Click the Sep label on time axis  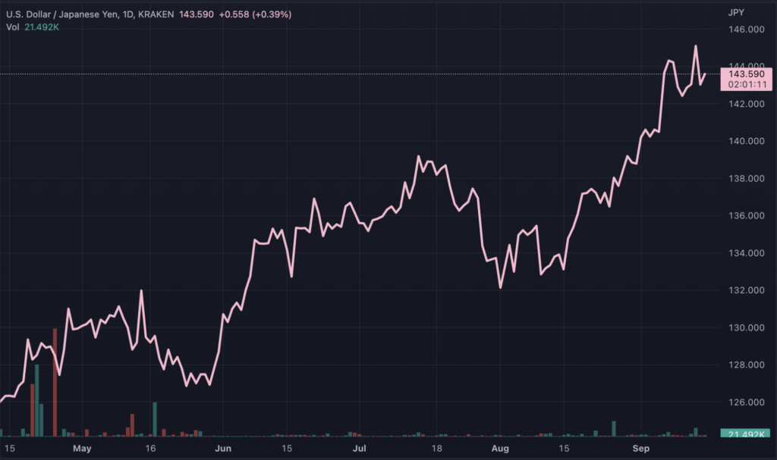click(x=640, y=449)
